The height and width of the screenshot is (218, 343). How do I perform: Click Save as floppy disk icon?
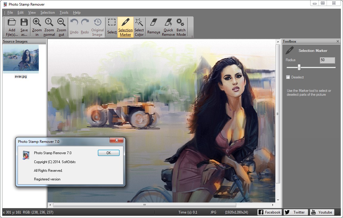[x=24, y=22]
